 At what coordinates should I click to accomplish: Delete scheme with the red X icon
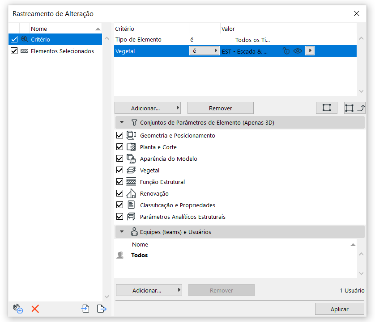[x=35, y=309]
